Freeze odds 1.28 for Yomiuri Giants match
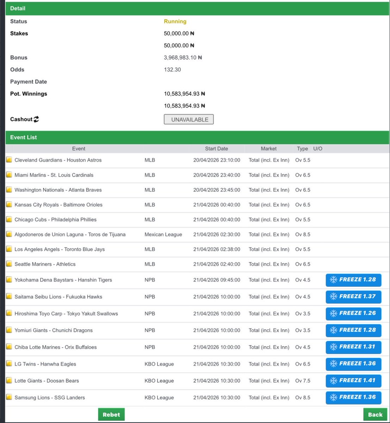Image resolution: width=390 pixels, height=423 pixels. point(353,330)
